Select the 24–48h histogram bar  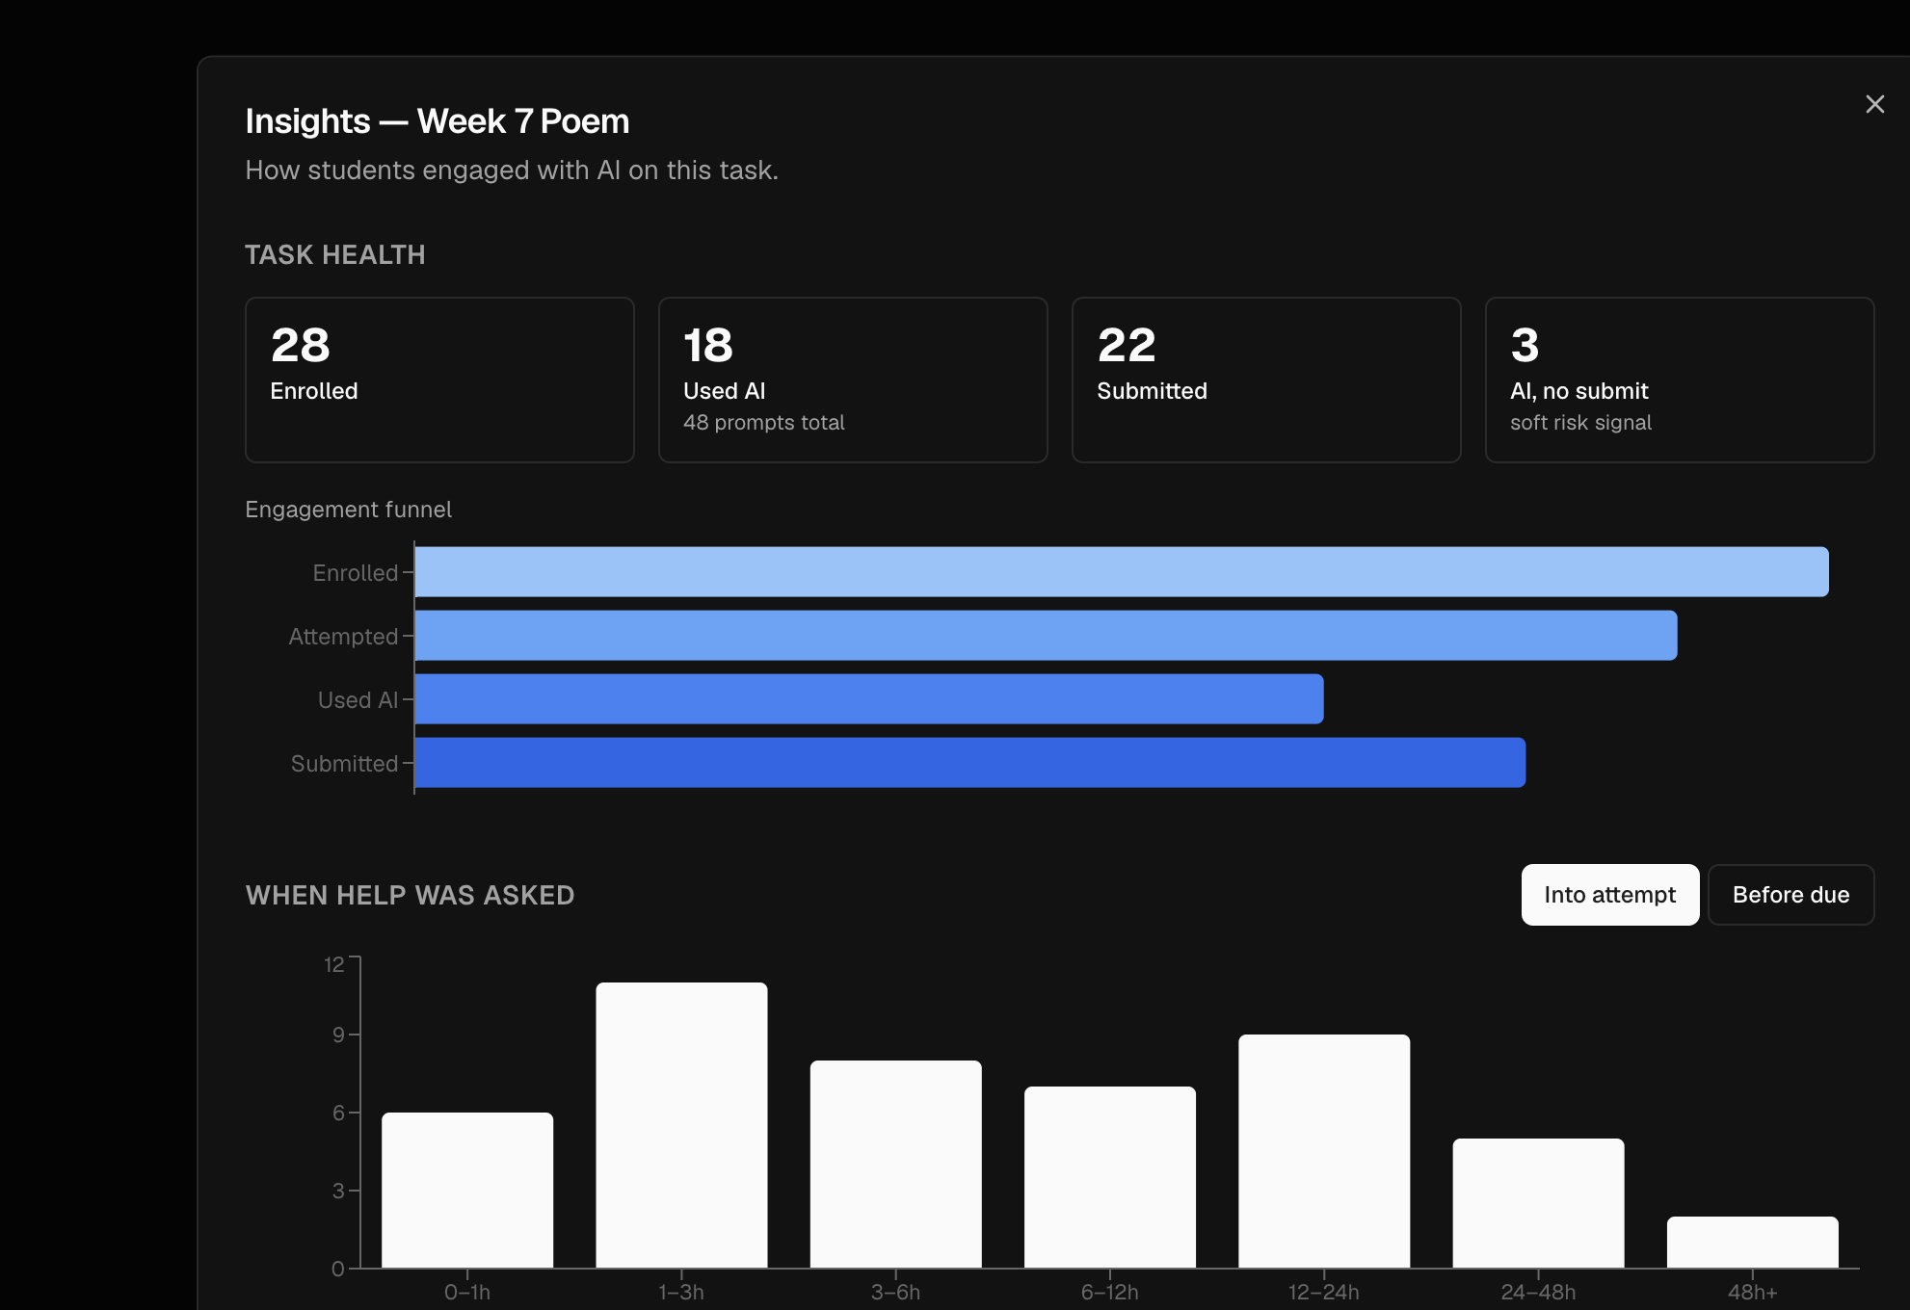click(x=1538, y=1203)
